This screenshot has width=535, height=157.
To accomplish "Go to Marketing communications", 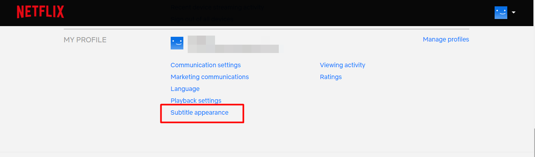I will click(x=209, y=77).
